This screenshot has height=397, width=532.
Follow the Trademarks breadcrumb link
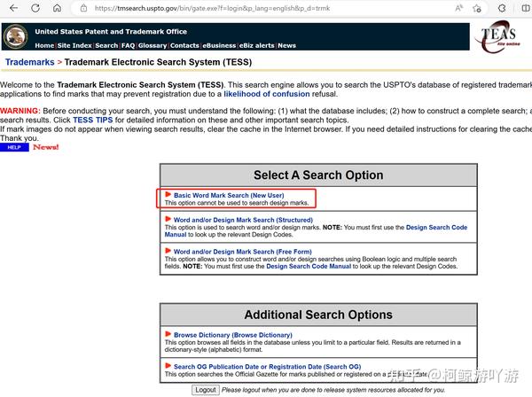pyautogui.click(x=30, y=62)
